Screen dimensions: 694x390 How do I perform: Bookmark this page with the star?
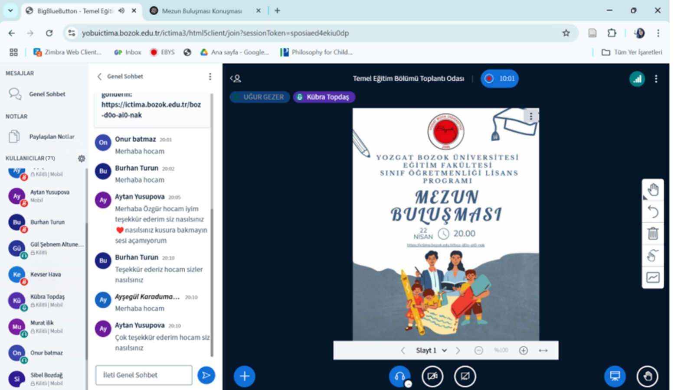pyautogui.click(x=566, y=33)
